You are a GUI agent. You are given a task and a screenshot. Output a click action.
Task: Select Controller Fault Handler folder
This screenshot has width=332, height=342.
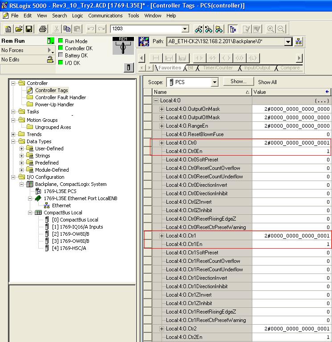[61, 97]
